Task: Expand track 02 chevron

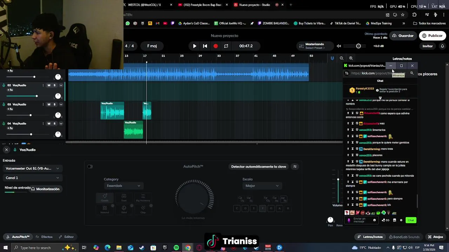Action: tap(61, 85)
